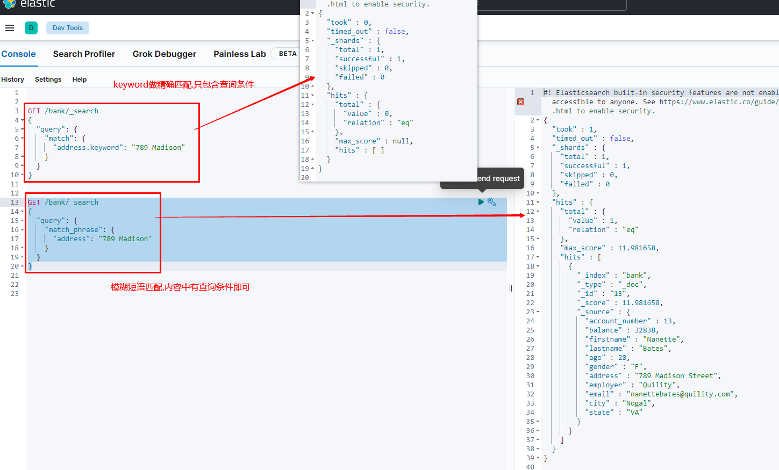Click the "address.keyword": "789 Madison" line

pyautogui.click(x=119, y=148)
